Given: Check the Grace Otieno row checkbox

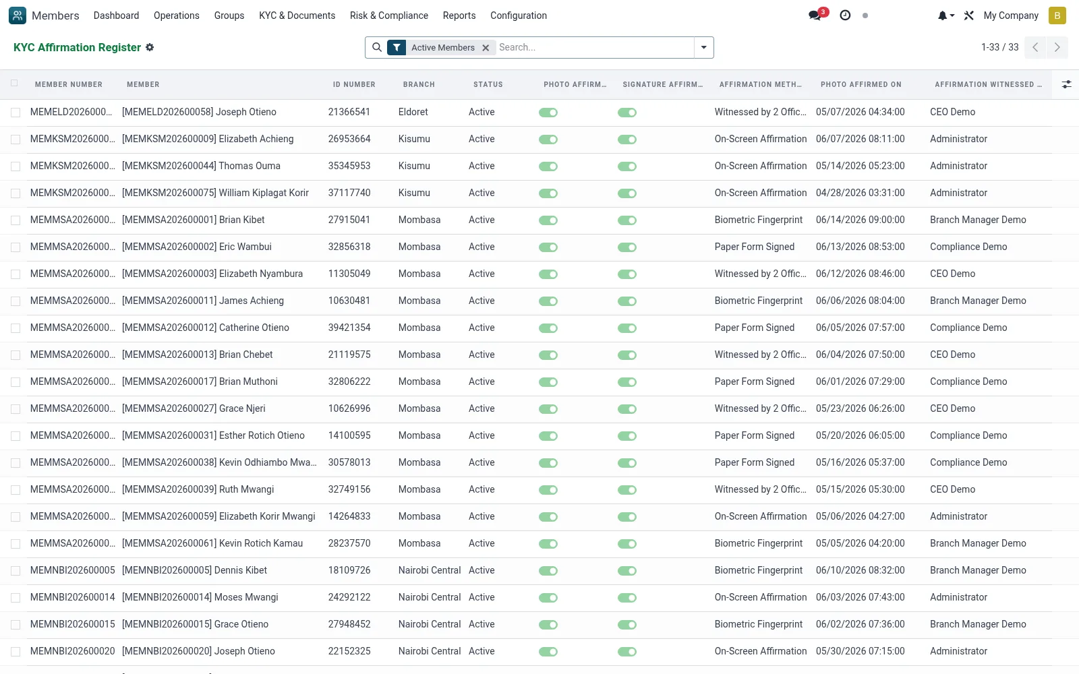Looking at the screenshot, I should point(16,625).
